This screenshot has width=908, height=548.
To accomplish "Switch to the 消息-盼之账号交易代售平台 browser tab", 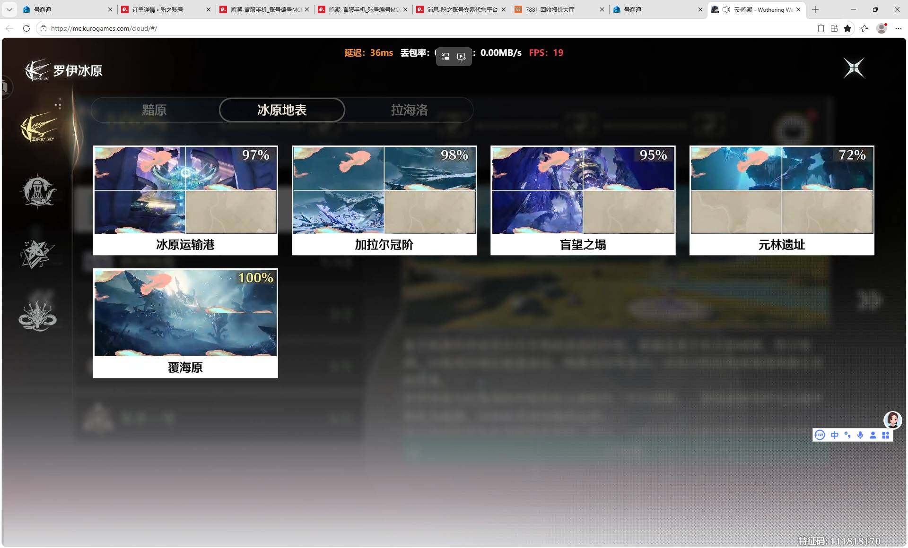I will (462, 9).
